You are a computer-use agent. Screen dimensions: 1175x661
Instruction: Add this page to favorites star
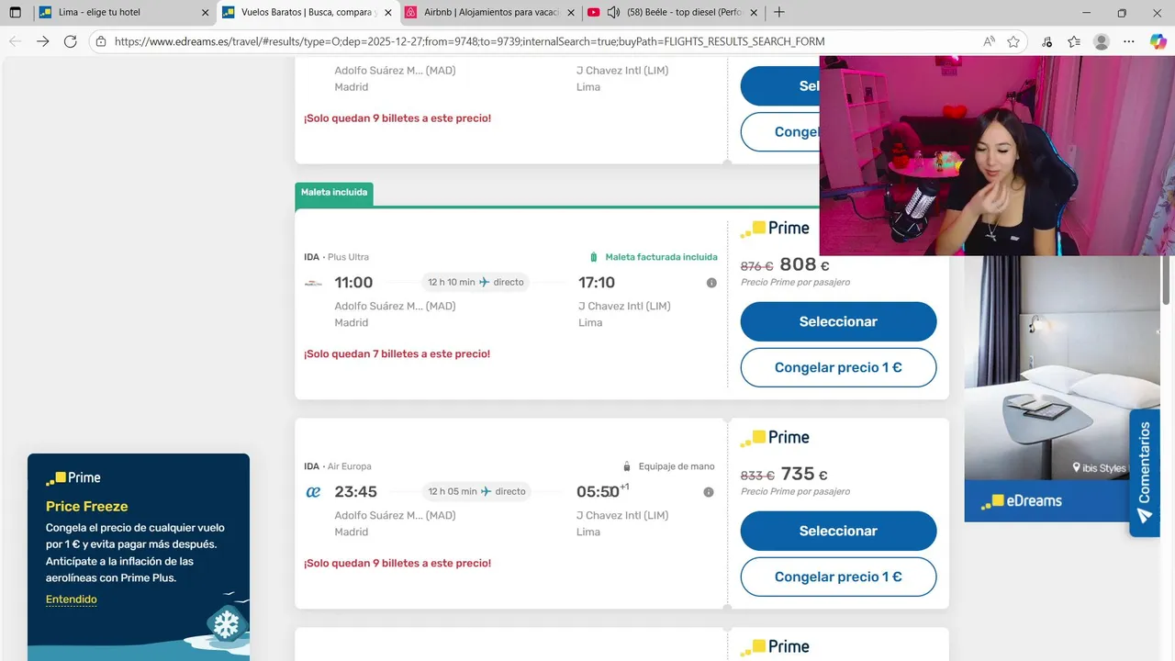click(x=1013, y=41)
